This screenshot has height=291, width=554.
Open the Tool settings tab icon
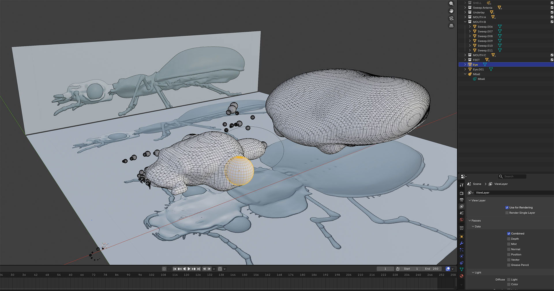click(462, 185)
